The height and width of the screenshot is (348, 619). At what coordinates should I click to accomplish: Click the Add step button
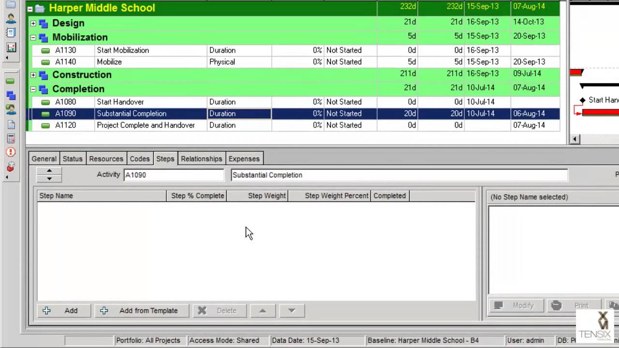64,311
